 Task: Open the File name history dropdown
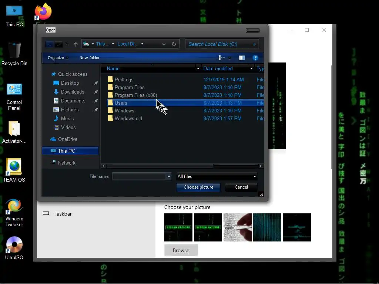169,176
